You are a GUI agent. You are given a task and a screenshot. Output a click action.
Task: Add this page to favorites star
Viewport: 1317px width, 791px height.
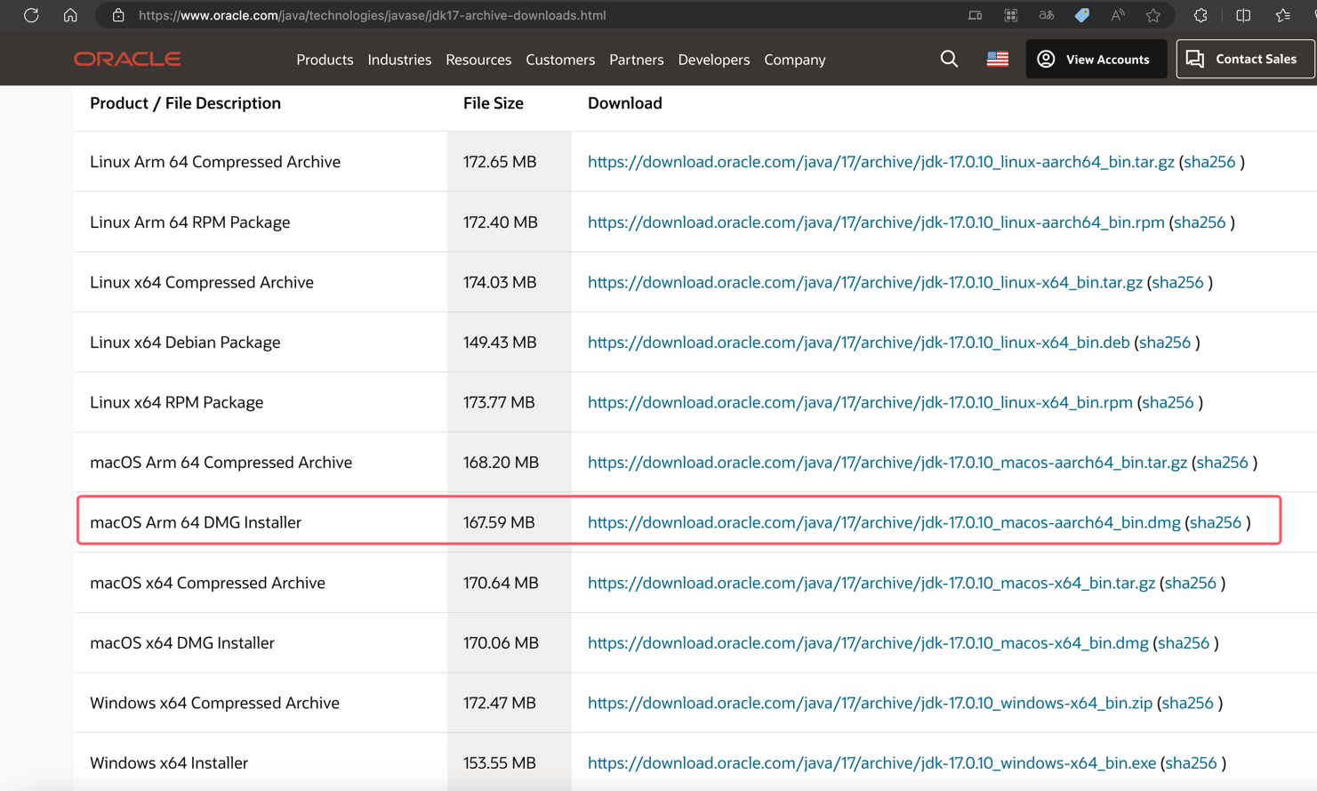[x=1153, y=15]
